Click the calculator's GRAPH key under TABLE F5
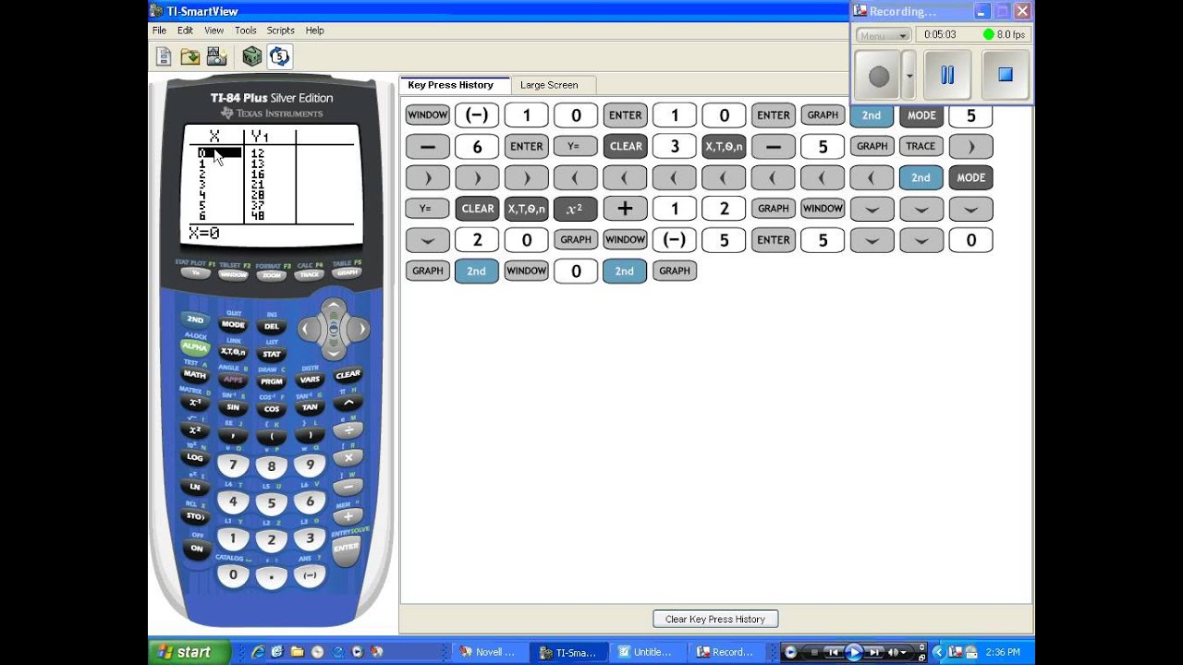 tap(348, 273)
